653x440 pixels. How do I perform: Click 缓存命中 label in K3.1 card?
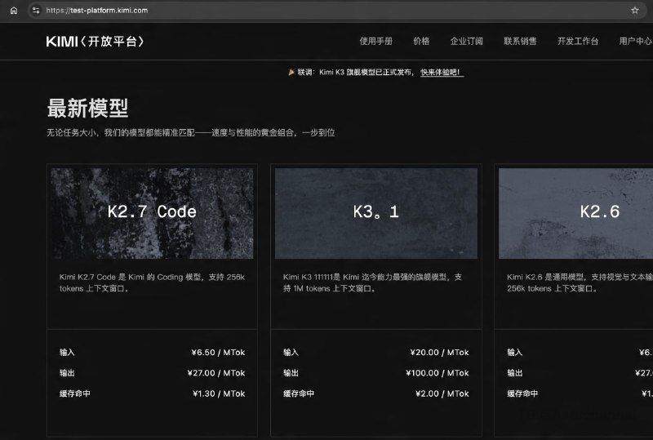point(299,393)
